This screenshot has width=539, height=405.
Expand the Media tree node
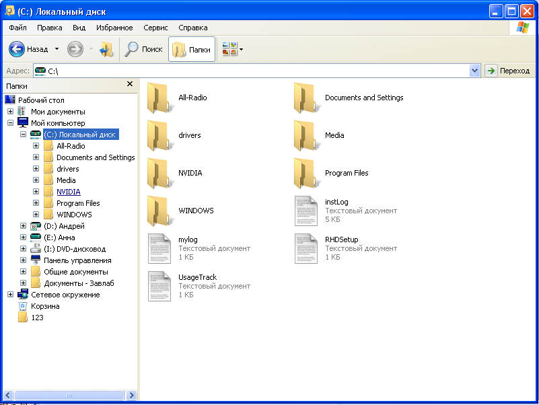click(x=36, y=180)
